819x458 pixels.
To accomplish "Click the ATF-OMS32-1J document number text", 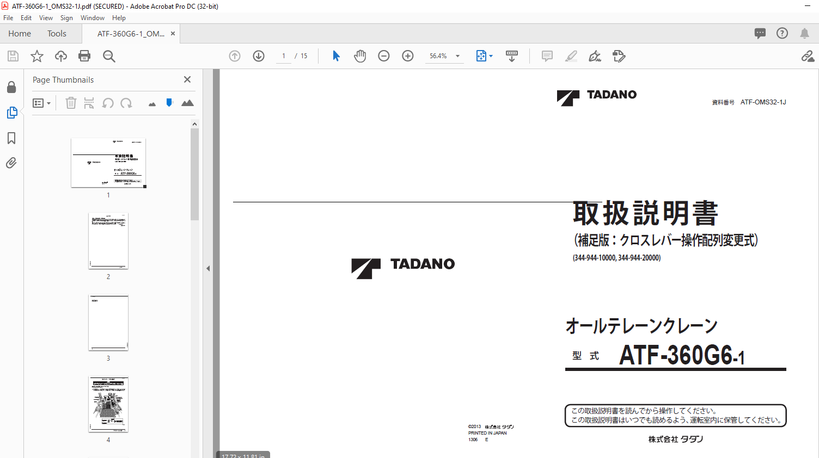I will (763, 102).
